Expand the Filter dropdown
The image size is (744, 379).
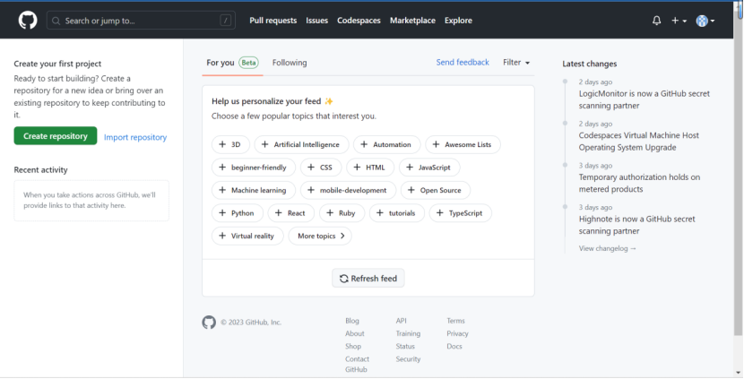(516, 62)
